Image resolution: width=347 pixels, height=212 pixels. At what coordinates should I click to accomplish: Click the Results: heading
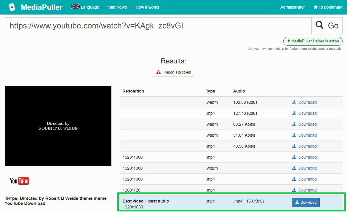coord(173,61)
